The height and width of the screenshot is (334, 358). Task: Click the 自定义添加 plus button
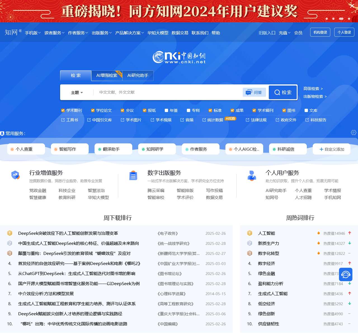[331, 149]
